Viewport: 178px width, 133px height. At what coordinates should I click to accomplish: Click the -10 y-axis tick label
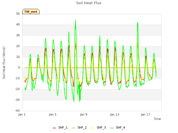pos(17,78)
